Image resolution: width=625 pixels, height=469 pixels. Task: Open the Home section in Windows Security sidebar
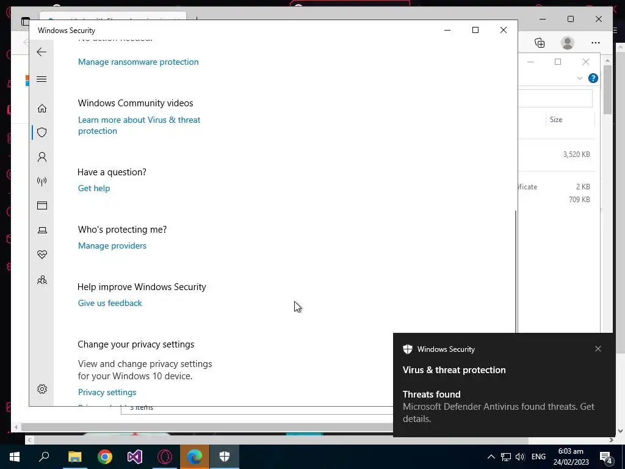click(x=42, y=109)
